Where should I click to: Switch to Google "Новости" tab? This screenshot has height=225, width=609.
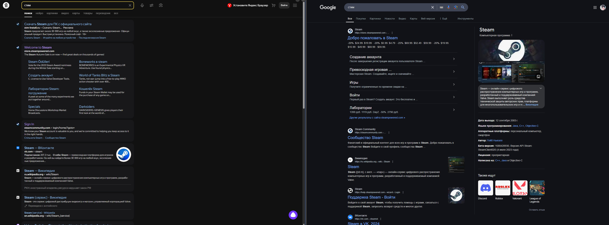[x=390, y=19]
